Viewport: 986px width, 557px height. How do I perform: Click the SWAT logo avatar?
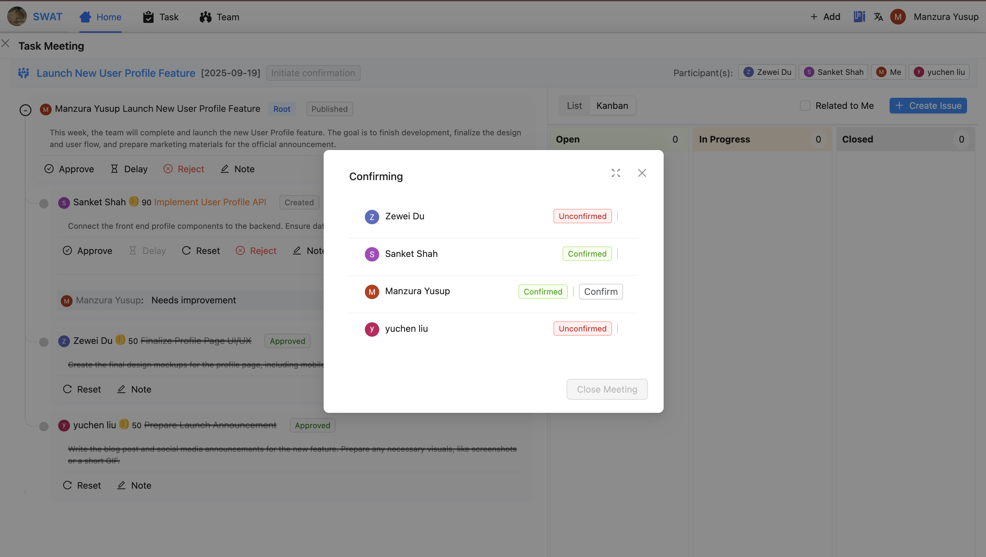point(17,17)
